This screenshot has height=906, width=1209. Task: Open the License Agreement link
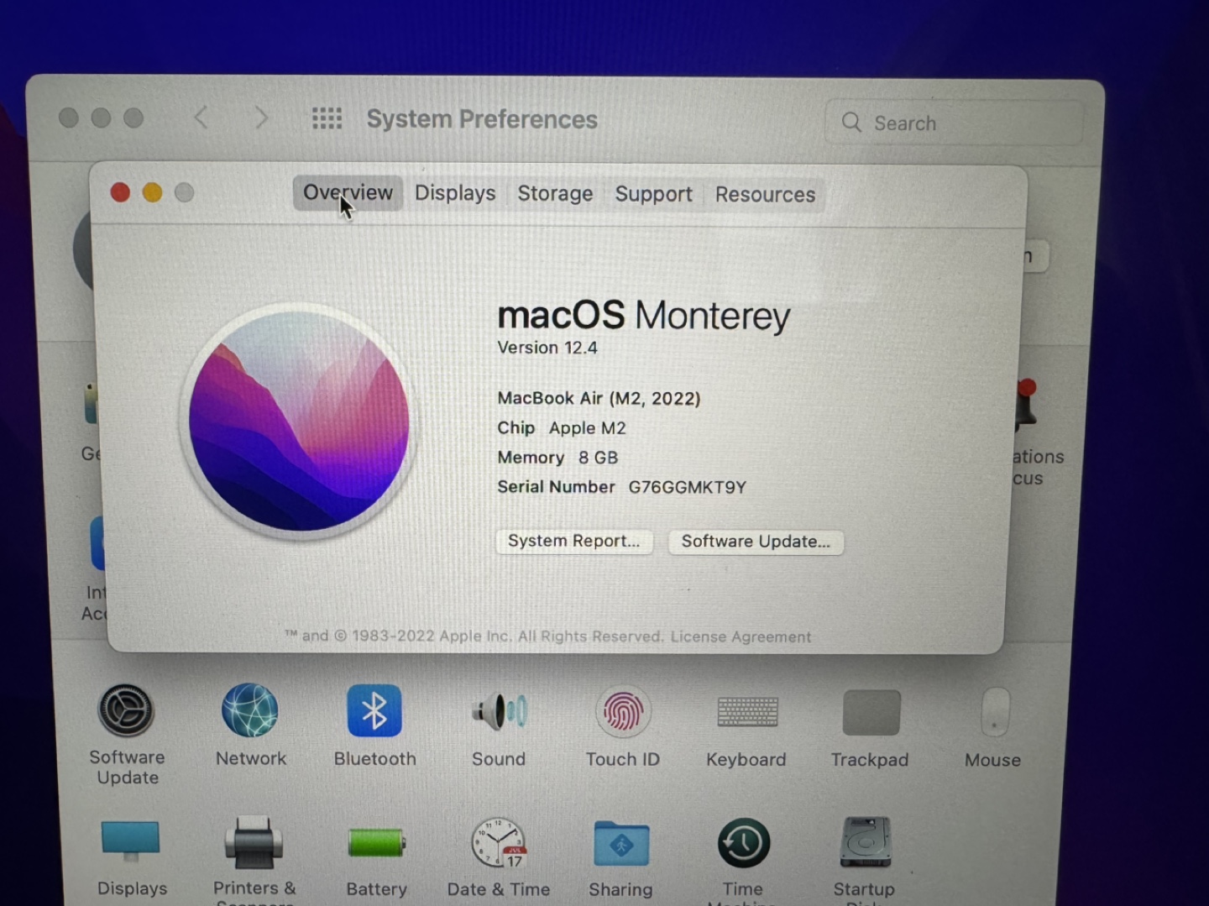(741, 636)
